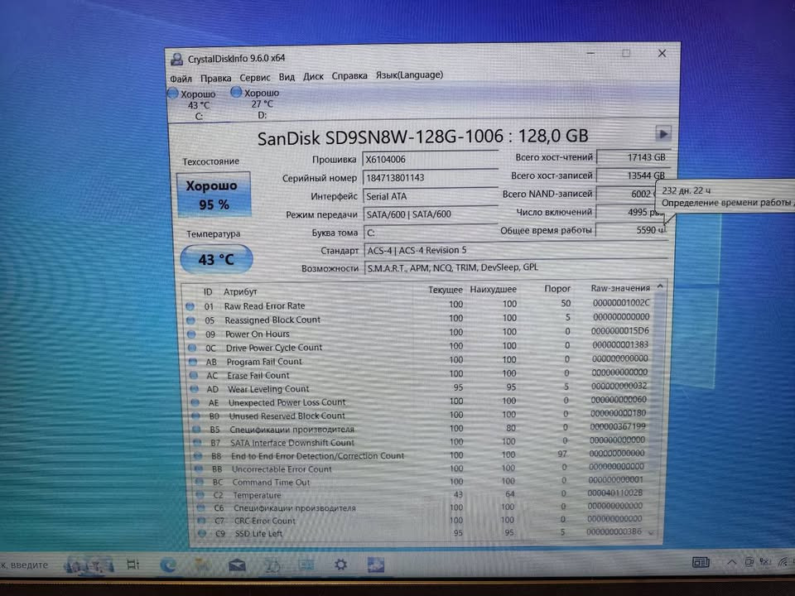
Task: Open the Файл menu
Action: (x=181, y=77)
